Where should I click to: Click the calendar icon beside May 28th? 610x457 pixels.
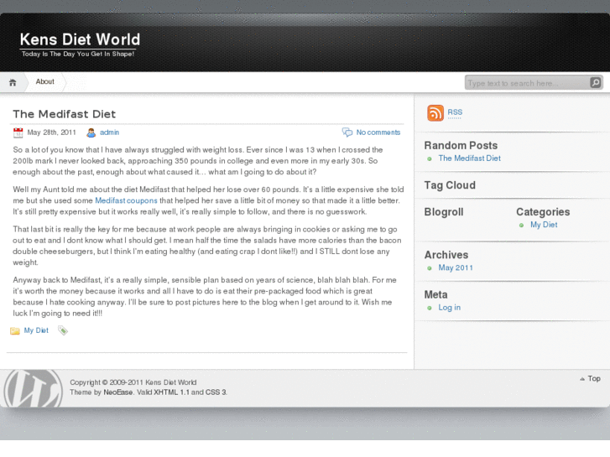18,132
